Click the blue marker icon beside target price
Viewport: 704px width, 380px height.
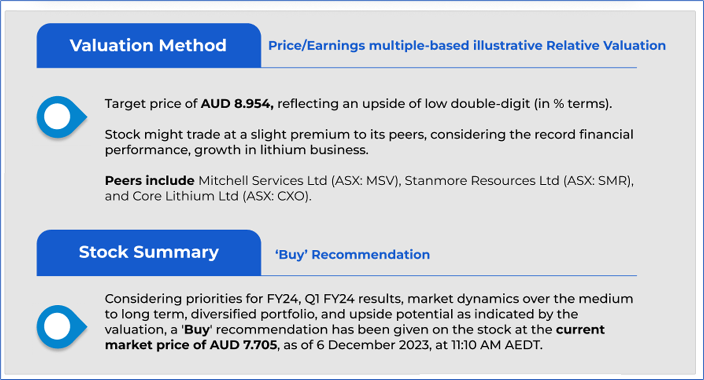pos(57,117)
